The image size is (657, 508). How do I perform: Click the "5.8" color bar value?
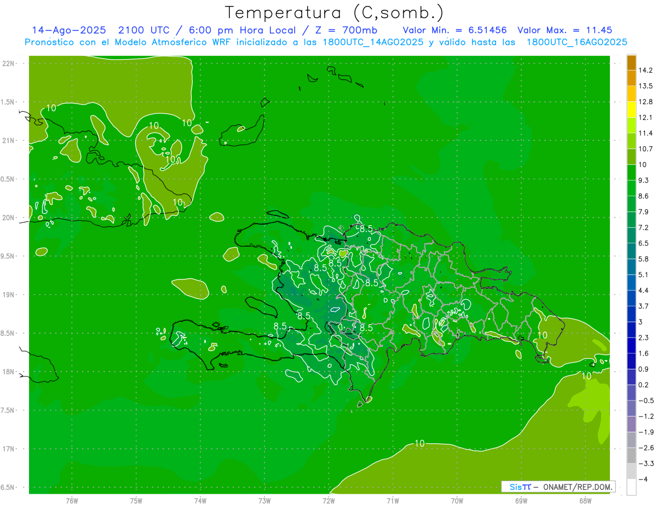tap(644, 259)
